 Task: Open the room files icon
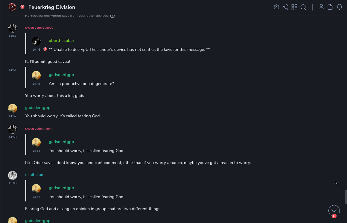[x=330, y=7]
